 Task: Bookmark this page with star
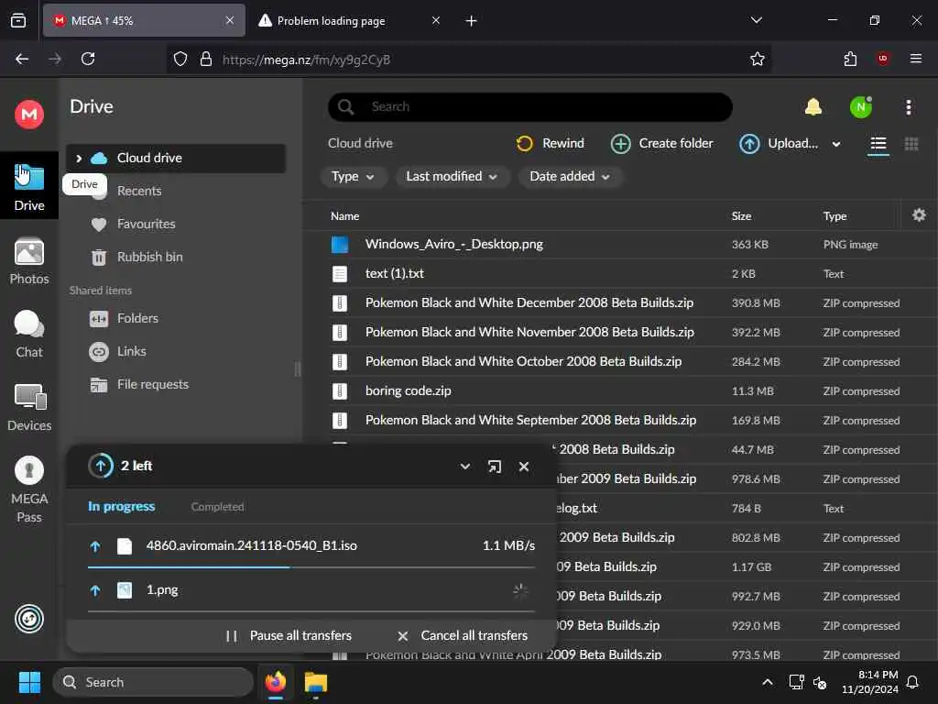pos(758,59)
